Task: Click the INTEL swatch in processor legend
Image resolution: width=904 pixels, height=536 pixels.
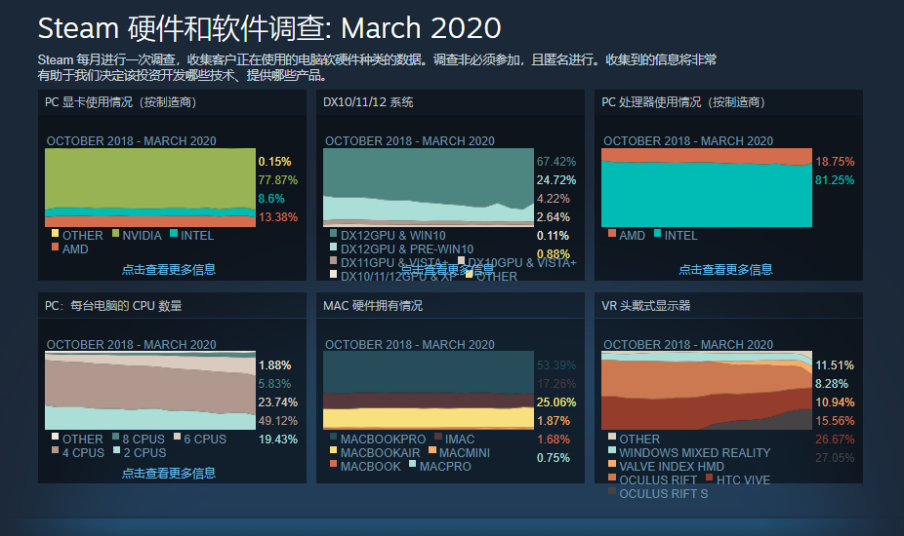Action: coord(658,234)
